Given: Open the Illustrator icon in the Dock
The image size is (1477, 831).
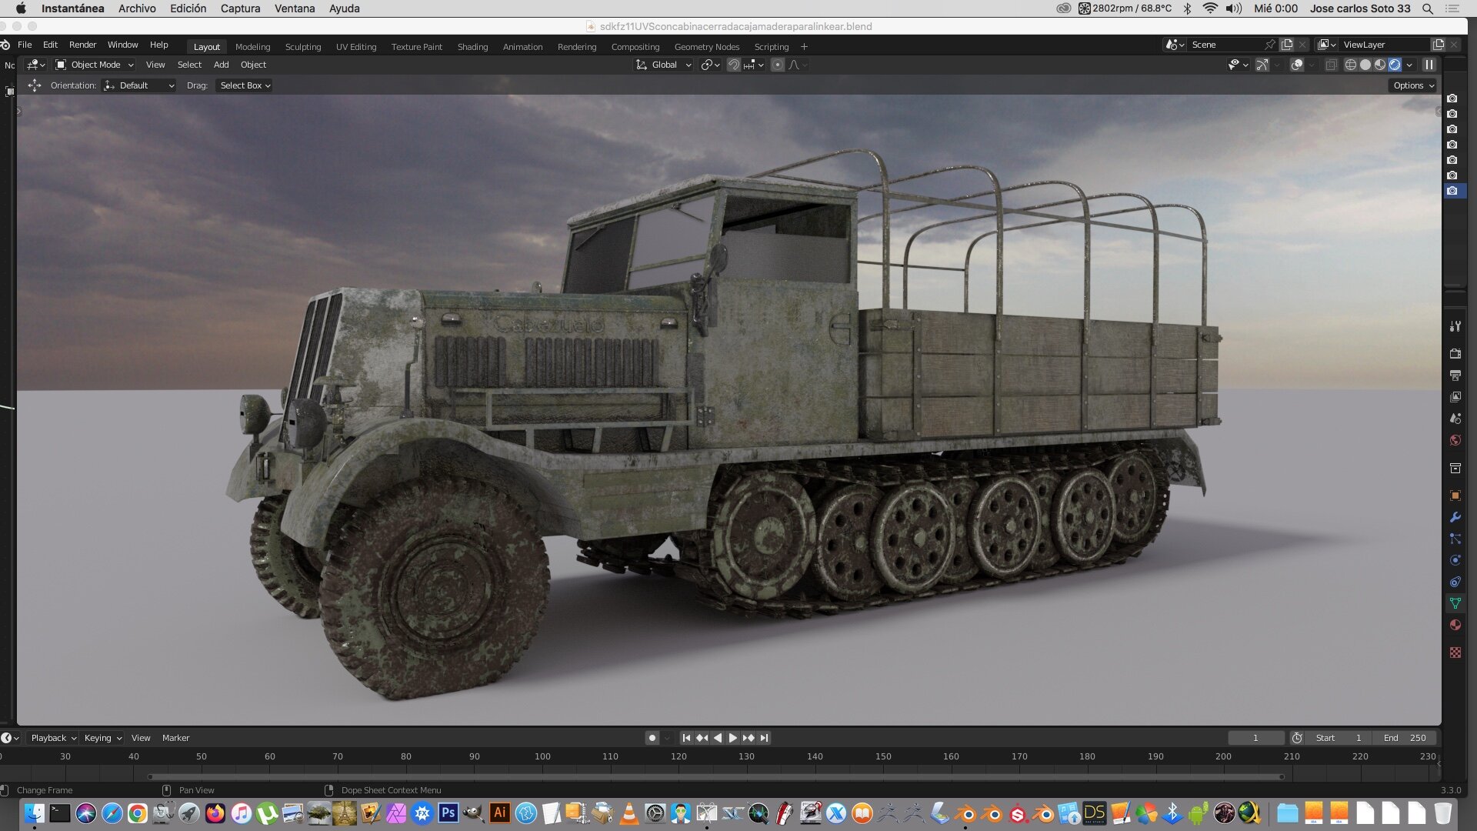Looking at the screenshot, I should 499,813.
